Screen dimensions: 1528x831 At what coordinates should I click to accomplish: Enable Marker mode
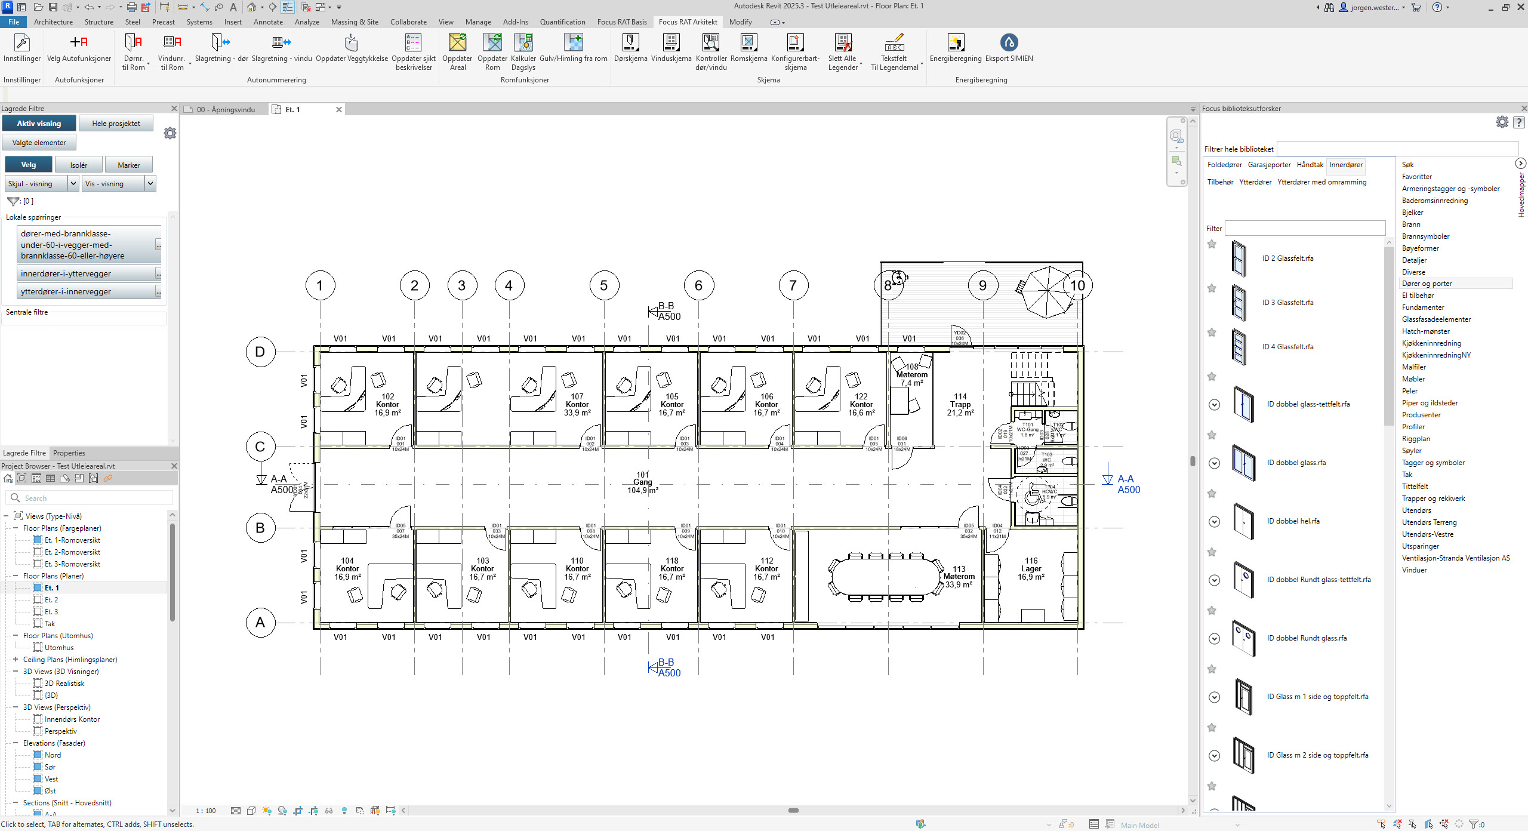[128, 165]
